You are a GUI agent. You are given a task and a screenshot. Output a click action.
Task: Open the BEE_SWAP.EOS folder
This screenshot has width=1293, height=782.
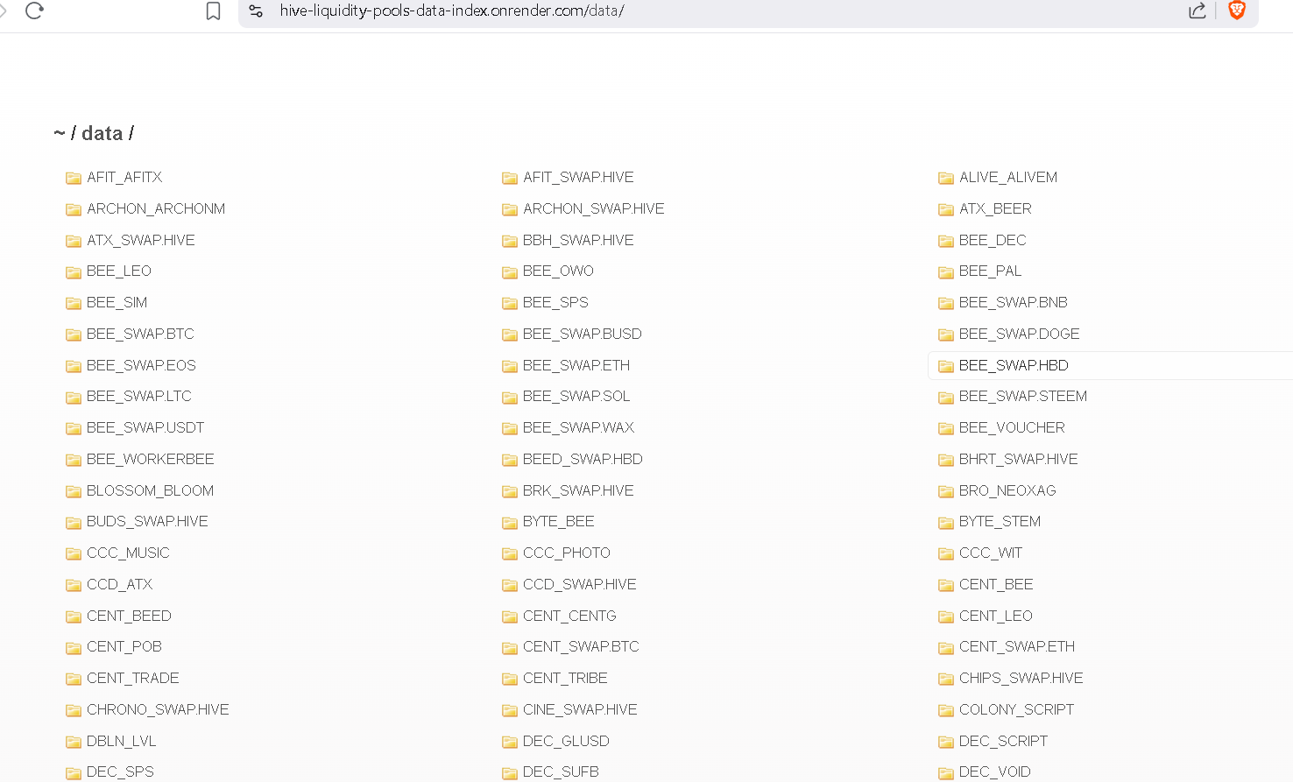(141, 365)
